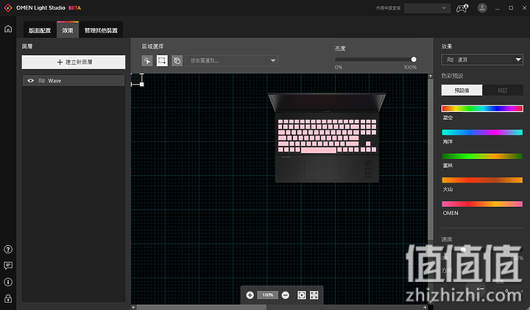This screenshot has height=310, width=530.
Task: Click the spacebar key on laptop keyboard
Action: pos(319,149)
